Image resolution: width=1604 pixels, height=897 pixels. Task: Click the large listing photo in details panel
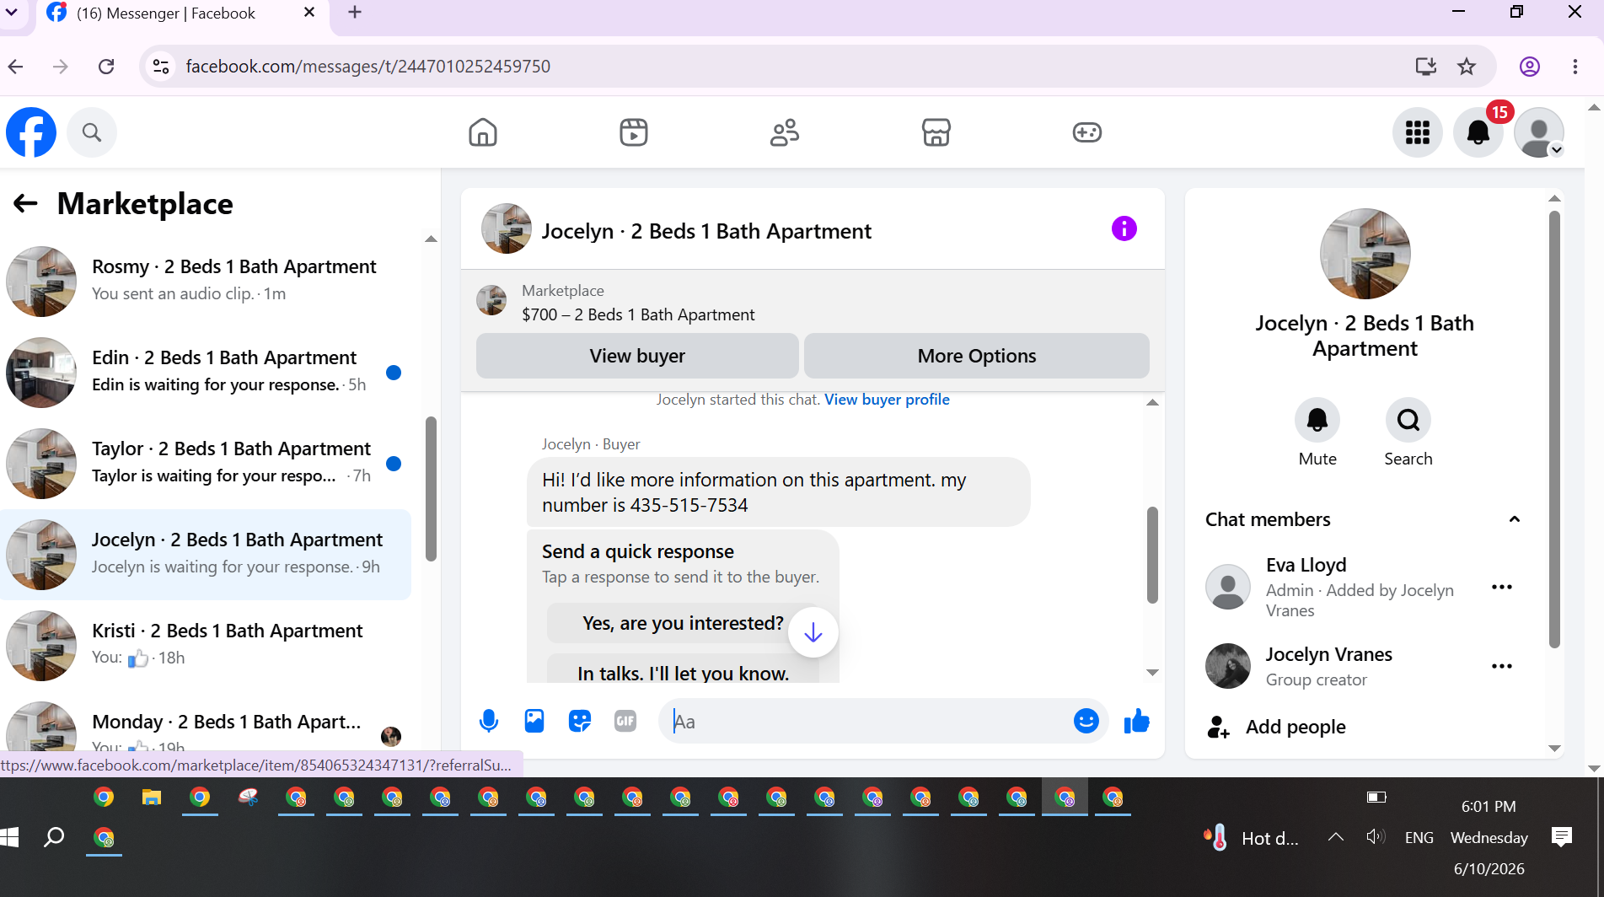(x=1365, y=254)
